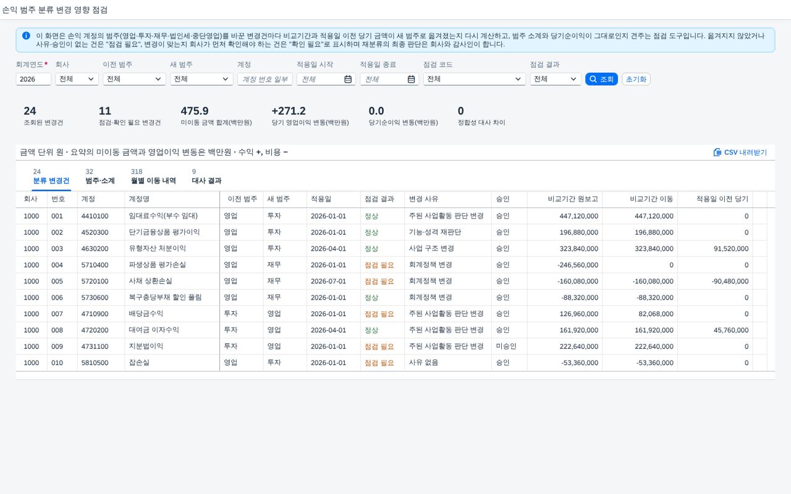This screenshot has width=791, height=494.
Task: Select the 임대료수익(부수 임대) row cell
Action: click(172, 216)
